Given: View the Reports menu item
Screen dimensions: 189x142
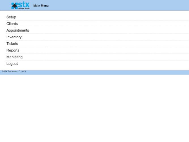Looking at the screenshot, I should click(97, 50).
